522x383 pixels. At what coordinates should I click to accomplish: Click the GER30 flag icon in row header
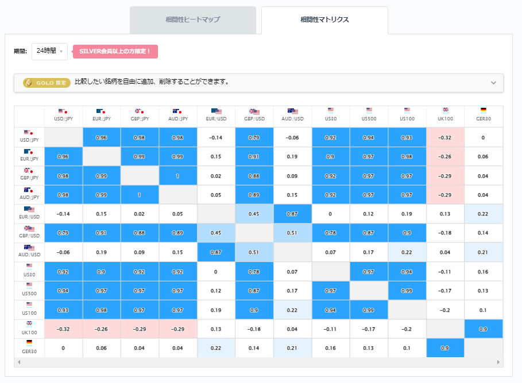[x=29, y=343]
